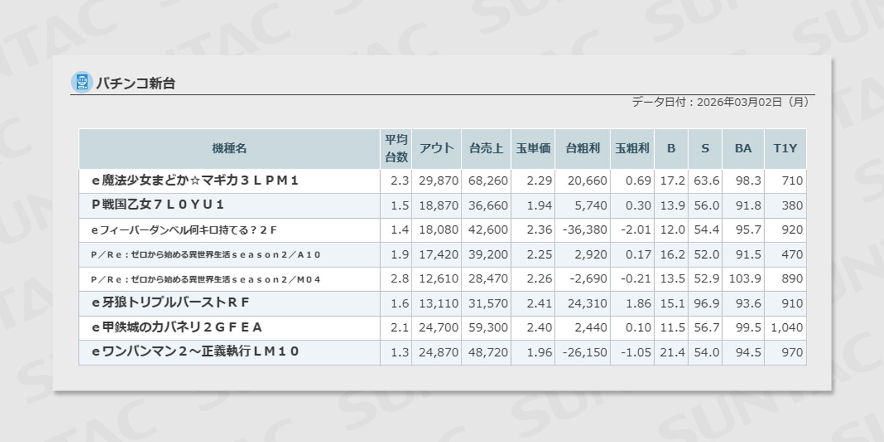
Task: Open the Re:ゼロ season2/M04 machine entry
Action: coord(206,280)
